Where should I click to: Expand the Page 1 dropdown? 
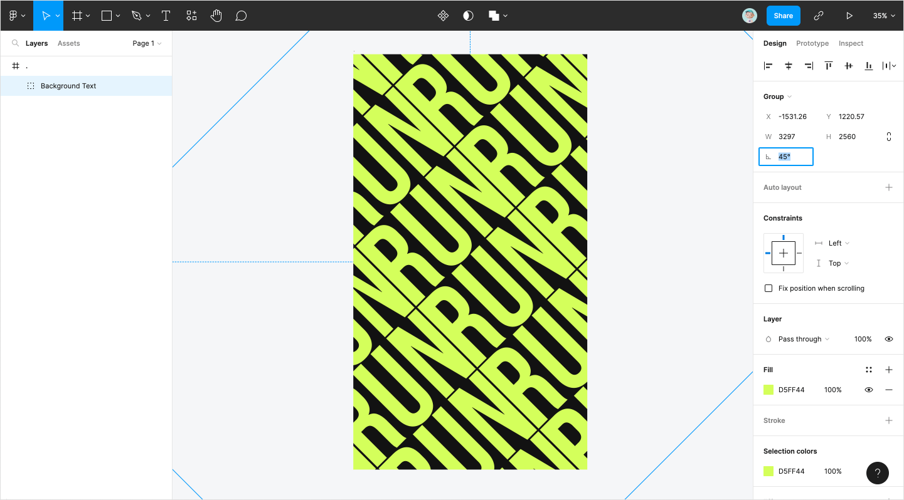(x=147, y=43)
